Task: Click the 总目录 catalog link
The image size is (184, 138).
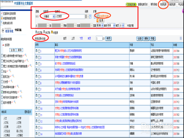Action: (7, 45)
